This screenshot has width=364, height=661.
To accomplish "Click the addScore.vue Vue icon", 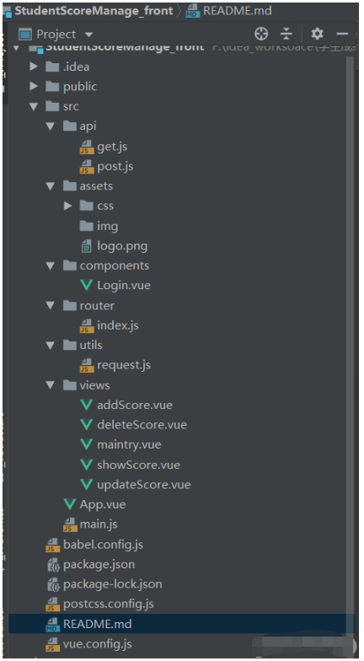I will tap(86, 405).
